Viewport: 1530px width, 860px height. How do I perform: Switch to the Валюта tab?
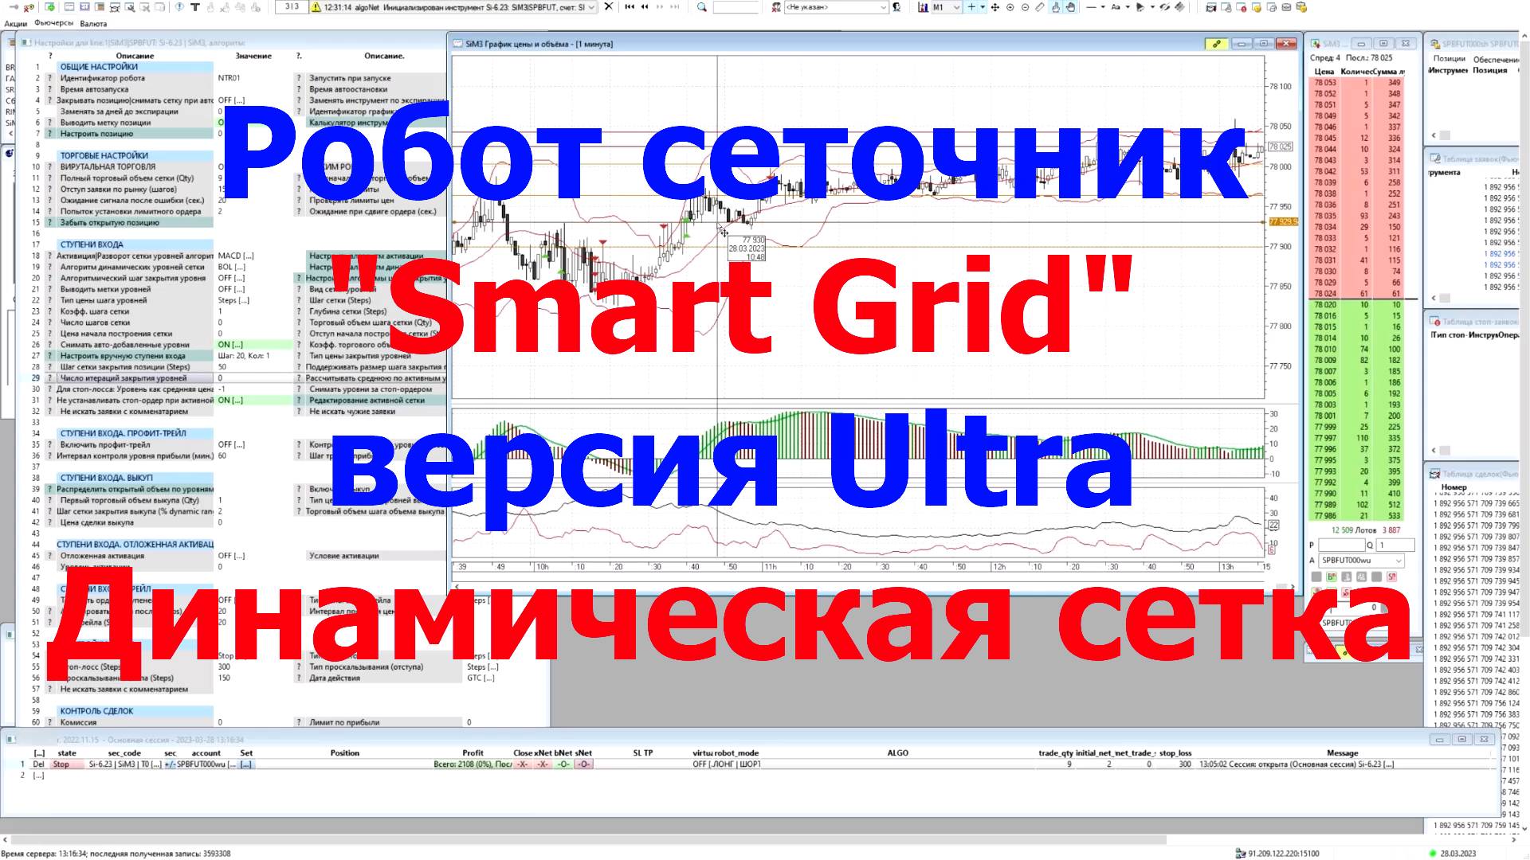pyautogui.click(x=93, y=23)
